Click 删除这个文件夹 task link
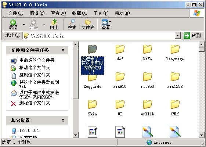 35,103
